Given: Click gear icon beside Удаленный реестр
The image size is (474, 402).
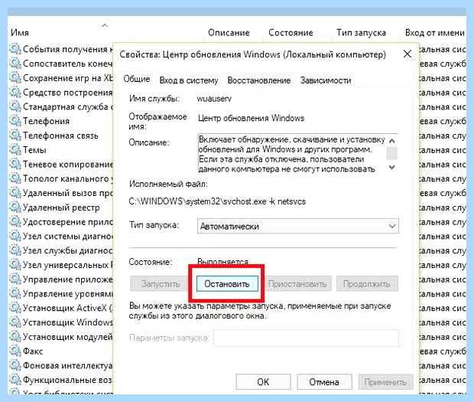Looking at the screenshot, I should pyautogui.click(x=15, y=208).
